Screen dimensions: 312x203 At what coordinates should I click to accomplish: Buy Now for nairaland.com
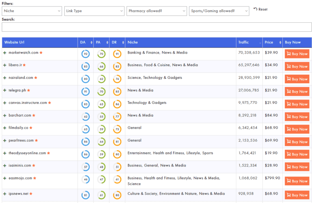pos(297,79)
